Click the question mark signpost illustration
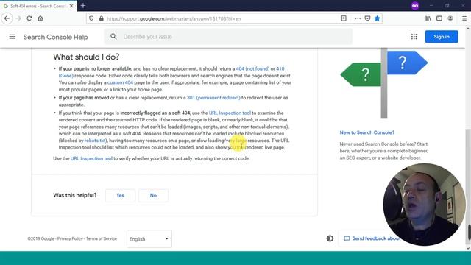 click(x=384, y=82)
